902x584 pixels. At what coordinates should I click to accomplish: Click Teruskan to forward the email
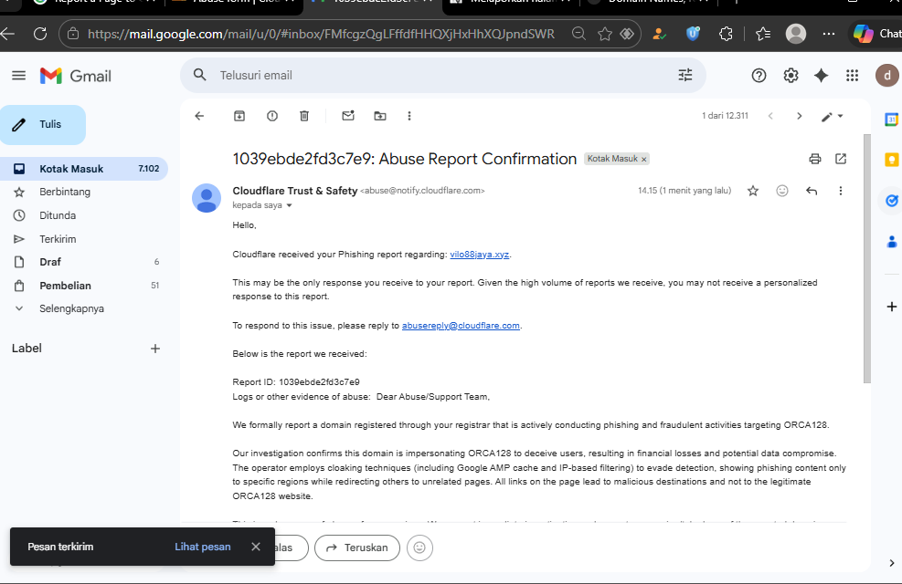357,547
